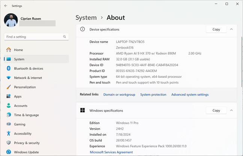Maximize the Settings window

[x=227, y=4]
